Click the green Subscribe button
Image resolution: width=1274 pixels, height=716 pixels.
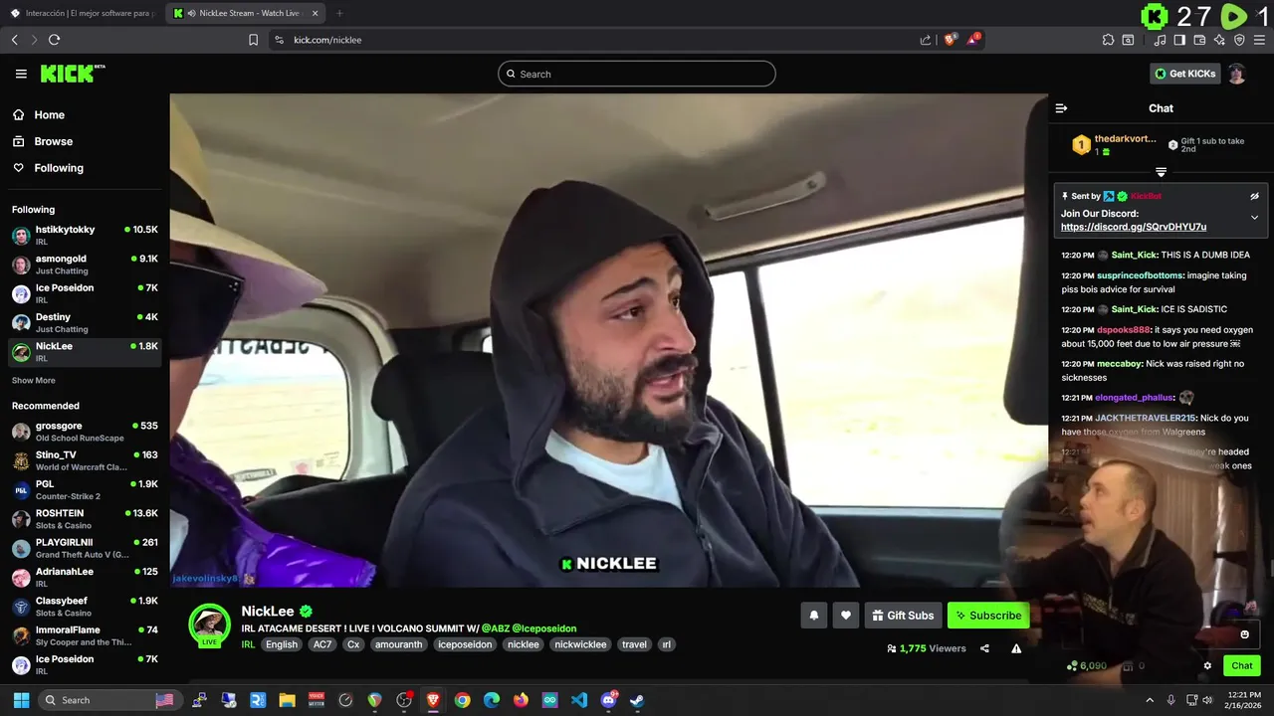coord(988,616)
